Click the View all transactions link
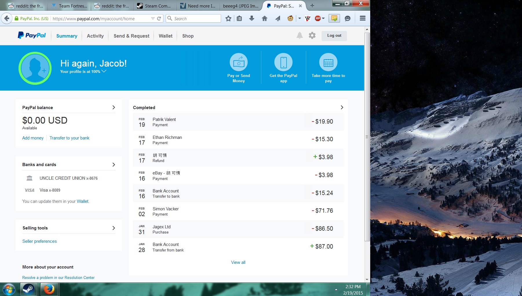Viewport: 522px width, 296px height. tap(238, 262)
